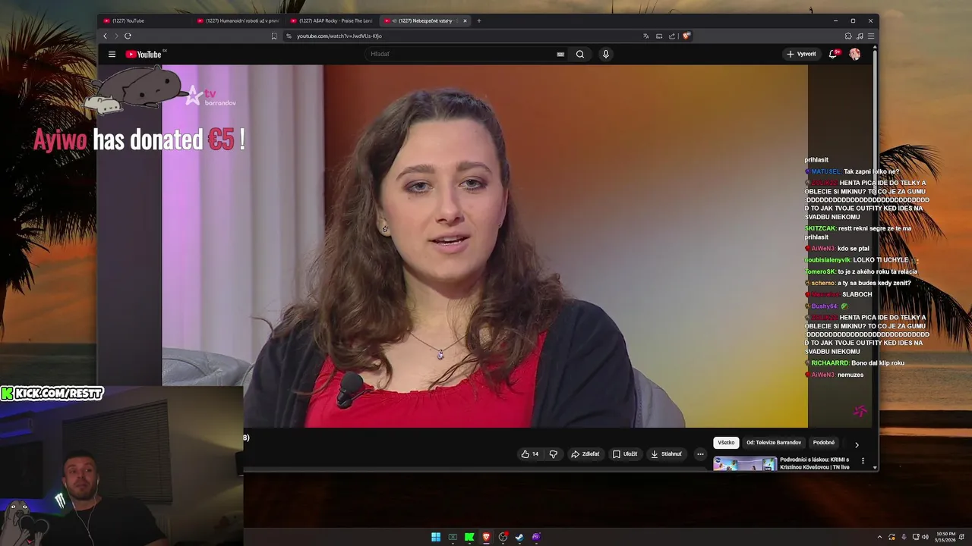972x546 pixels.
Task: Switch to the A$AP Rocky Praise The Lord tab
Action: point(331,20)
